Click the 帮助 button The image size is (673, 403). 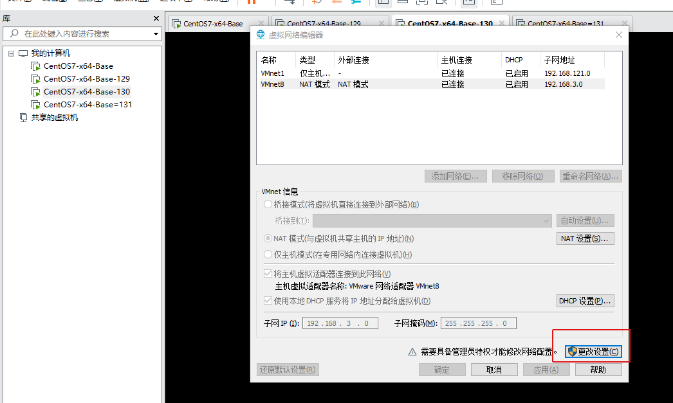coord(598,370)
